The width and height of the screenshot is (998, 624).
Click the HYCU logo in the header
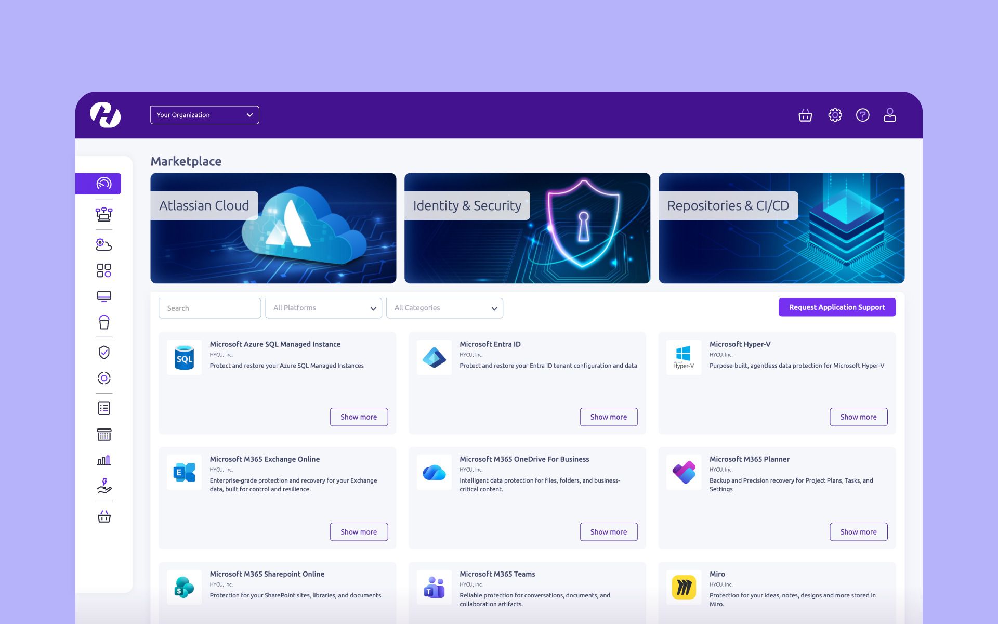(106, 115)
